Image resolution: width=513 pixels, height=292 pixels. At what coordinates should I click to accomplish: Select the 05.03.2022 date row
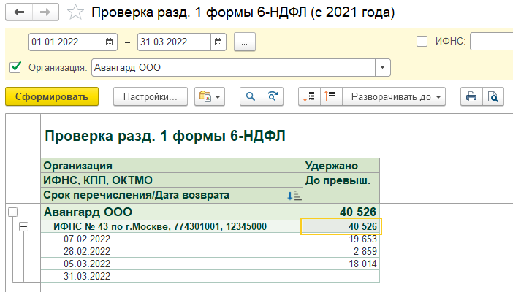point(172,264)
